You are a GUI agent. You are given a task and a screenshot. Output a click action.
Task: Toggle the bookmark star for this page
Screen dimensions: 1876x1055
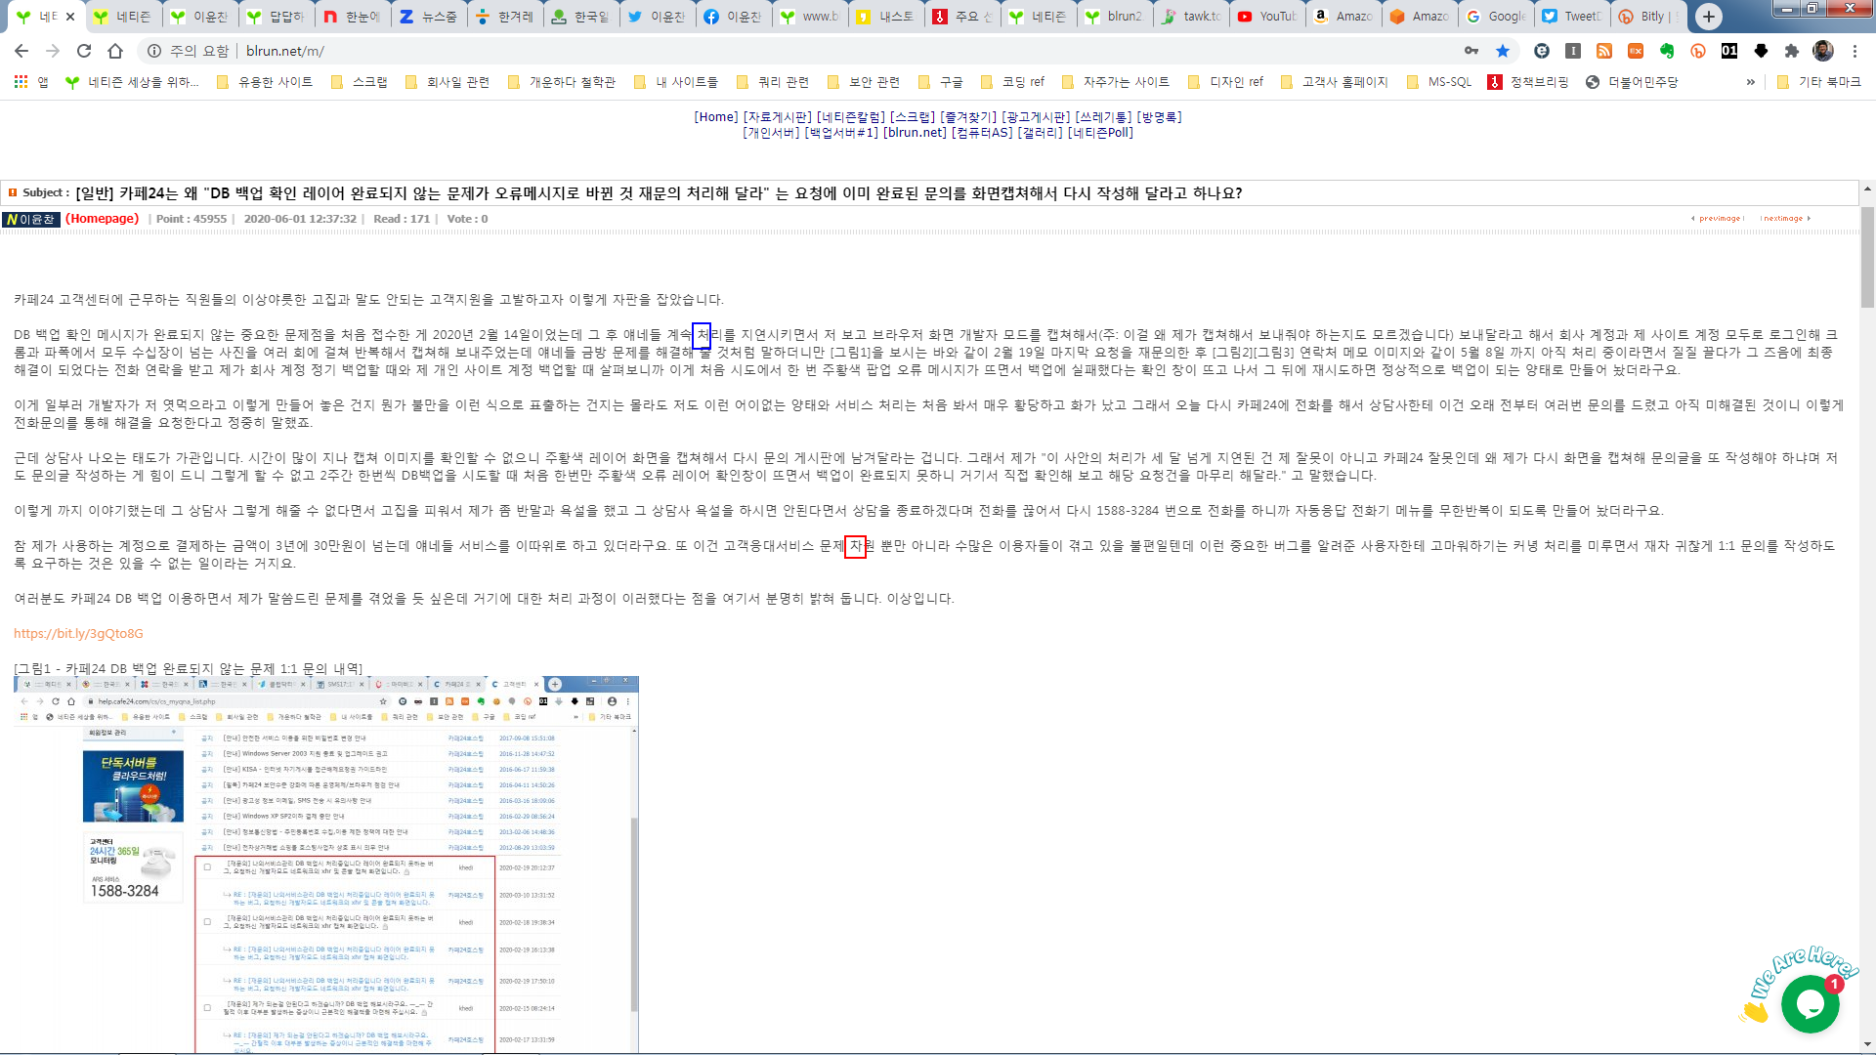click(1503, 51)
